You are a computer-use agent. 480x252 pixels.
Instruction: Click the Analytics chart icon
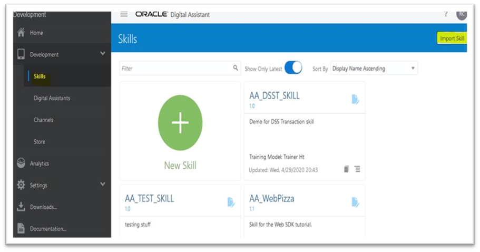pyautogui.click(x=21, y=163)
